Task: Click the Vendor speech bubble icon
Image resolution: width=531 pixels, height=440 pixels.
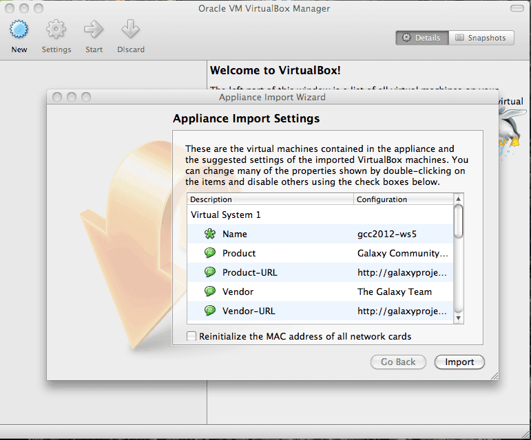Action: point(210,291)
